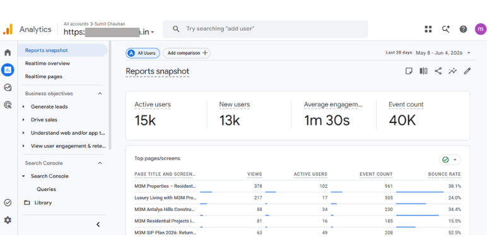Open the date range dropdown

[428, 53]
